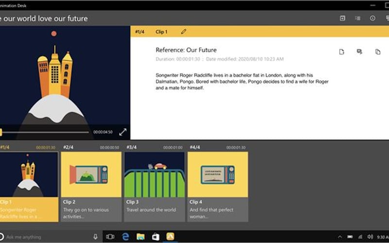Select Clip 2 thumbnail in storyboard

(x=91, y=174)
